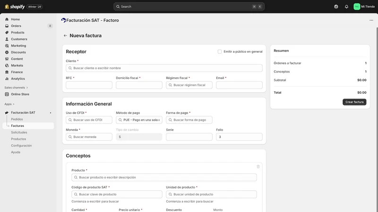This screenshot has width=378, height=212.
Task: Open the Moneda search dropdown
Action: click(89, 137)
